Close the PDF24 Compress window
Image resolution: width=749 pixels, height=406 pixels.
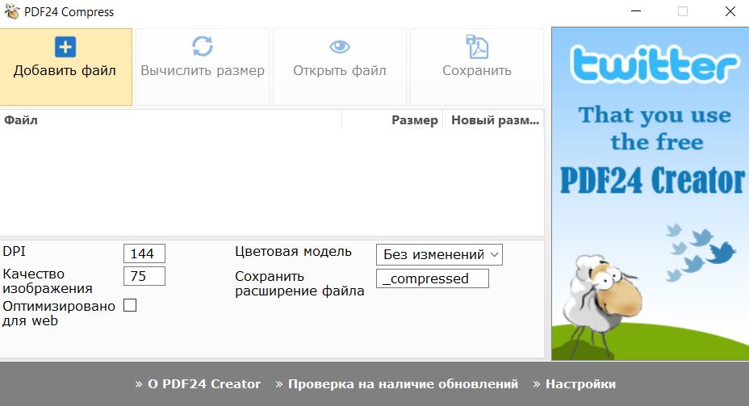[730, 11]
